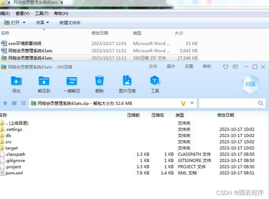
Task: Click the 添加 (Add) icon in 360压缩
Action: [x=16, y=81]
